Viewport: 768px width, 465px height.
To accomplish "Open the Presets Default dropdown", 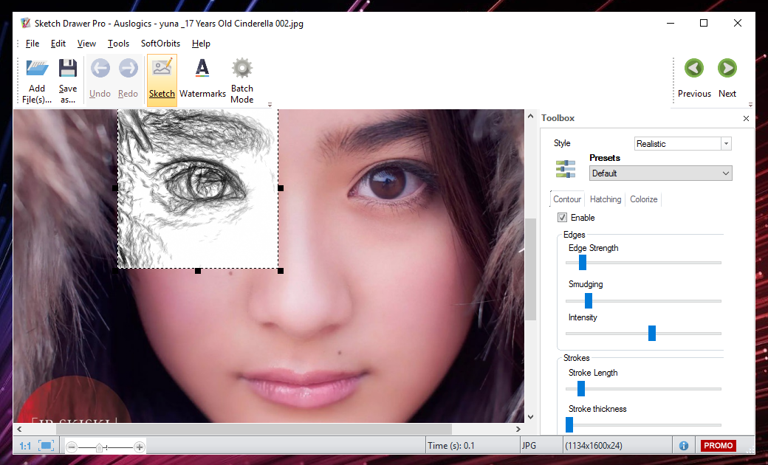I will (661, 173).
